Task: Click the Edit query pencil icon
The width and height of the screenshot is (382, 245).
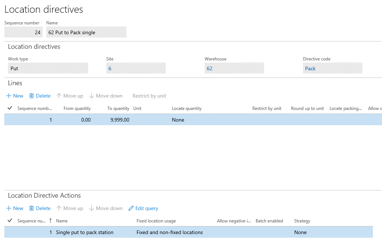Action: pos(131,209)
